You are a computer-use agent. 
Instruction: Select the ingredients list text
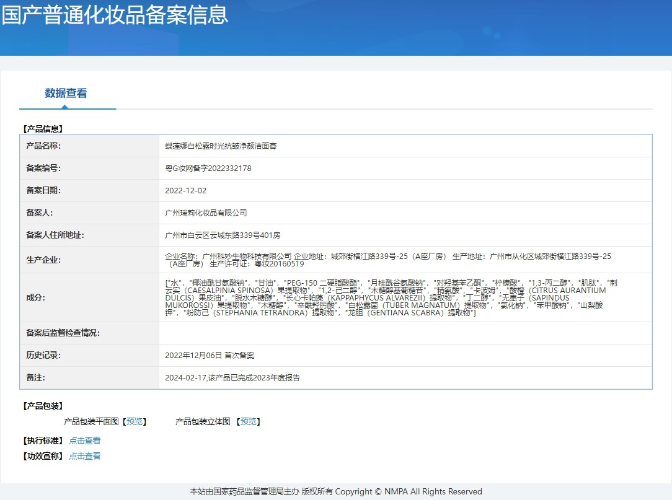391,298
